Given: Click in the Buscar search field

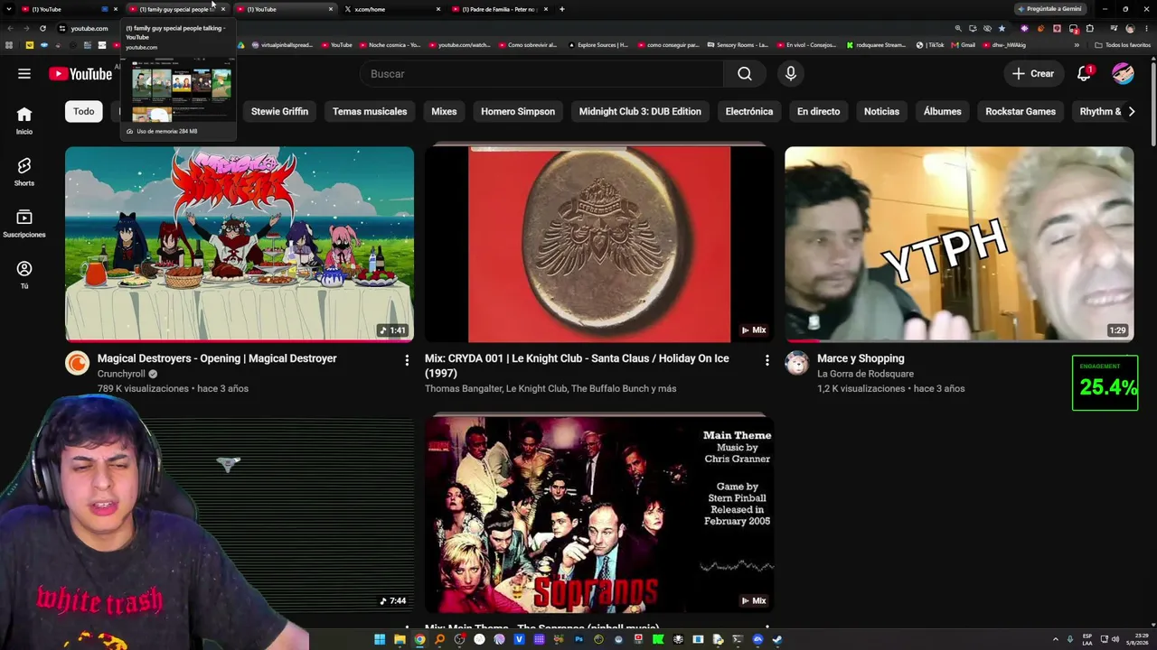Looking at the screenshot, I should (x=541, y=74).
